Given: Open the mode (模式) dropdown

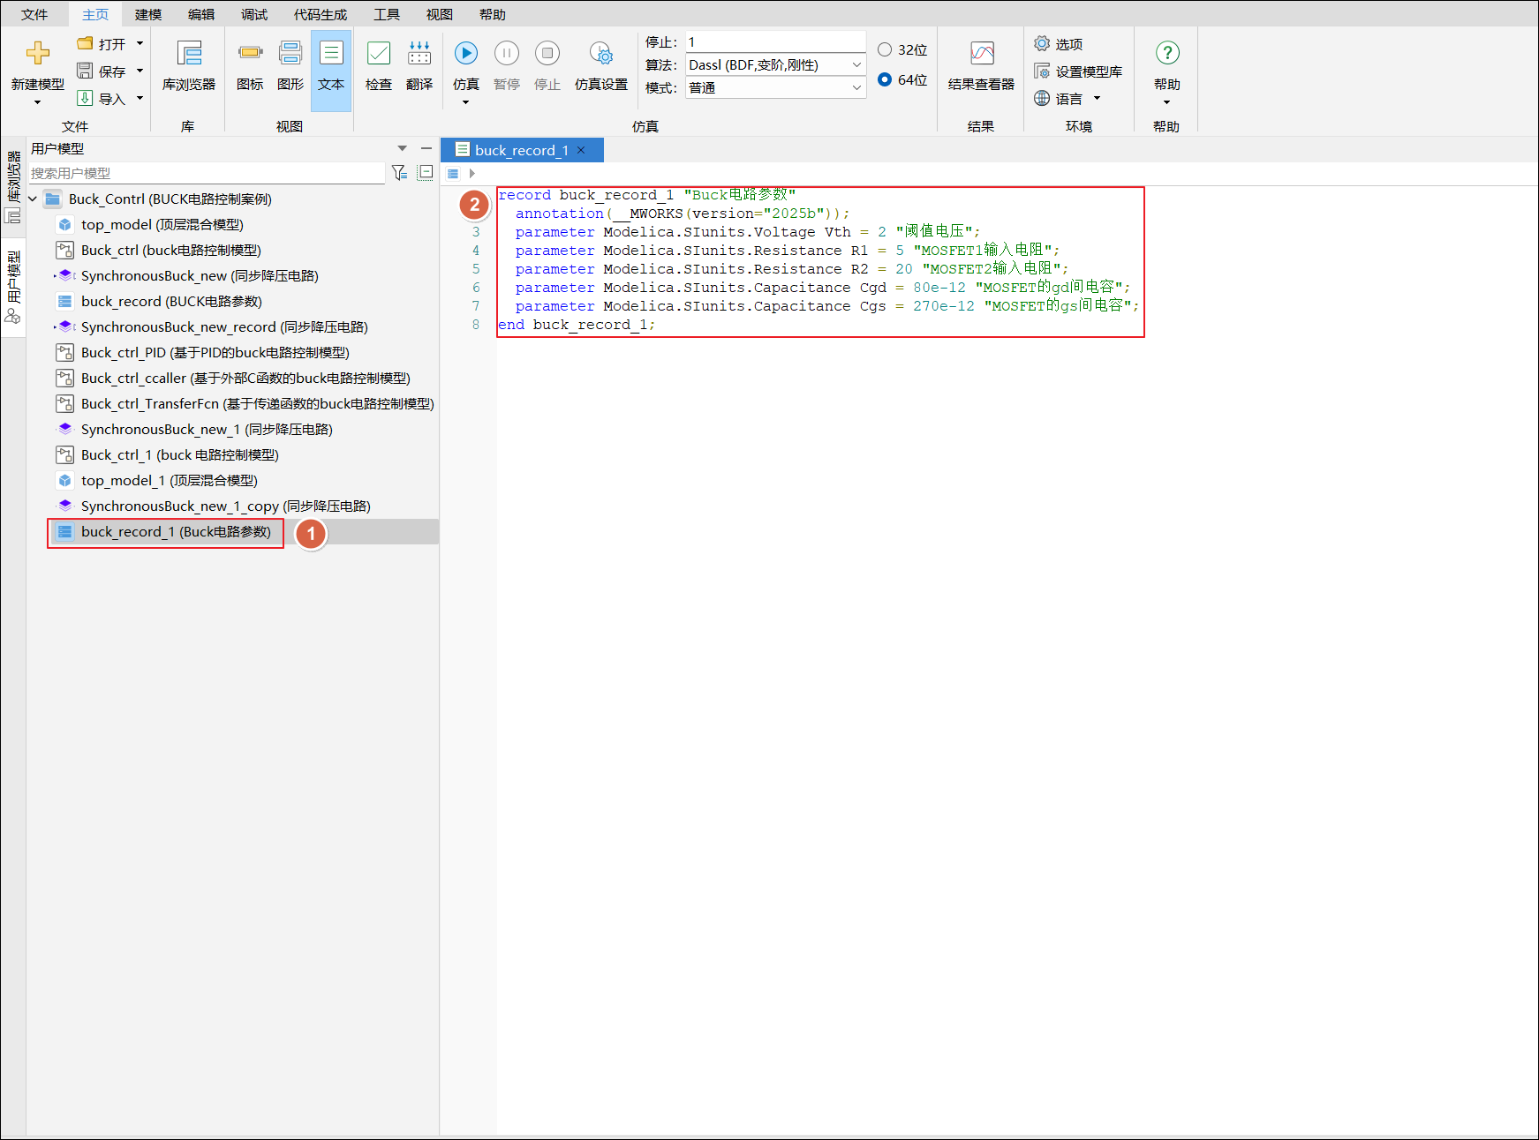Looking at the screenshot, I should [856, 87].
